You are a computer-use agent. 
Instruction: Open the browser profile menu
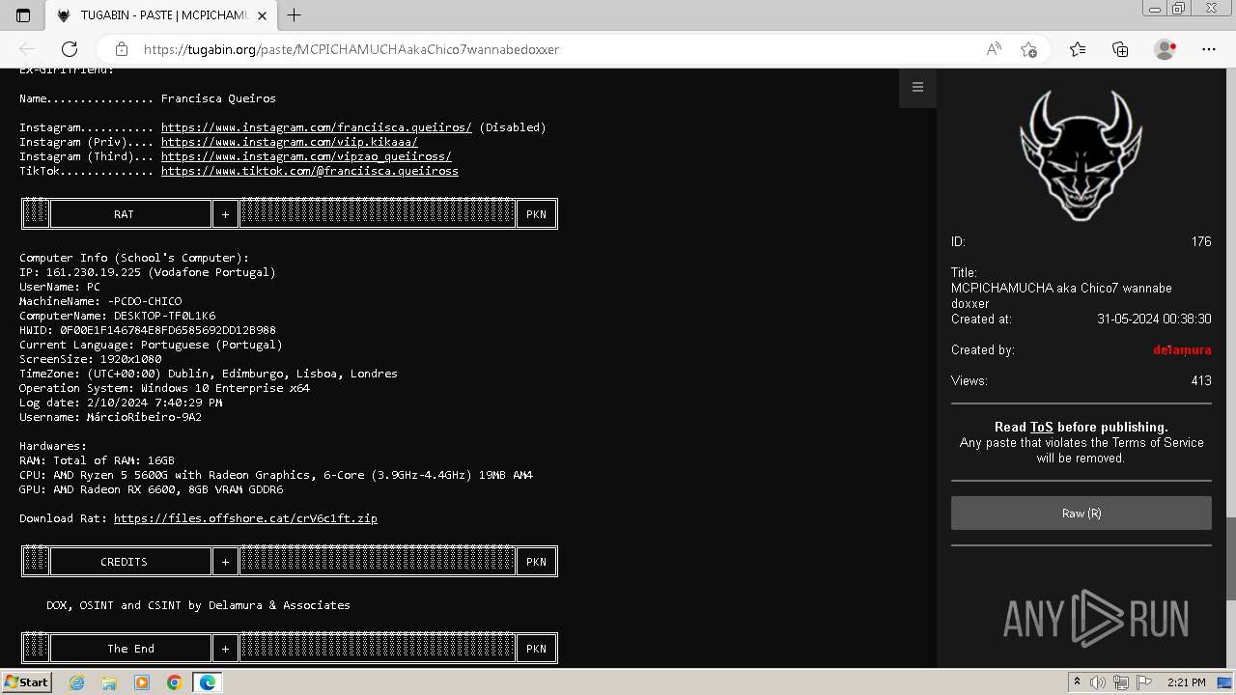(1166, 49)
